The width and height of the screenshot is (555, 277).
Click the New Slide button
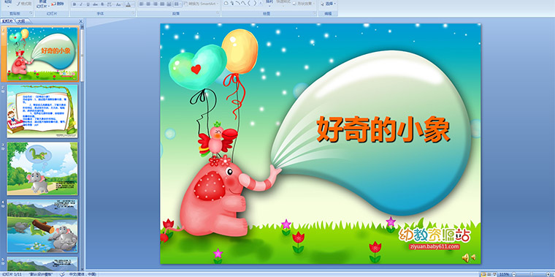[42, 4]
